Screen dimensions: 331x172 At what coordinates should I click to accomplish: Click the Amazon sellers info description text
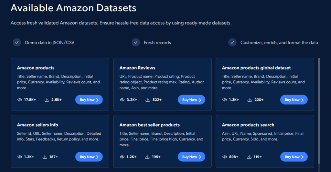click(x=59, y=136)
